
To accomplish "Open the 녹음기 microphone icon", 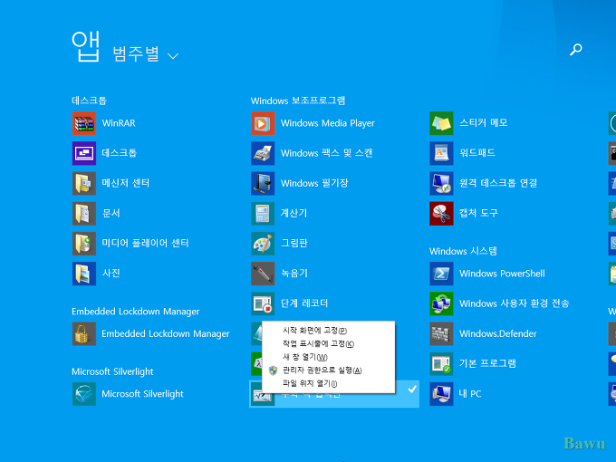I will (263, 274).
